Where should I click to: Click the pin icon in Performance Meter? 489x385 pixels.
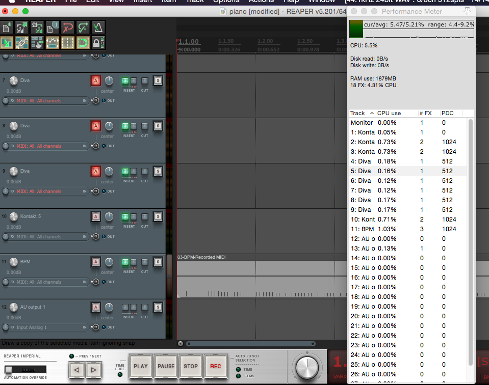pyautogui.click(x=467, y=11)
